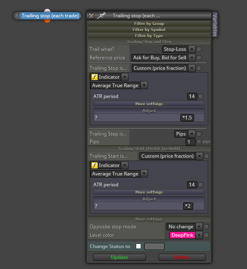The image size is (247, 269).
Task: Click the function icon beside Indicator under Trailing Stop
Action: coord(95,77)
